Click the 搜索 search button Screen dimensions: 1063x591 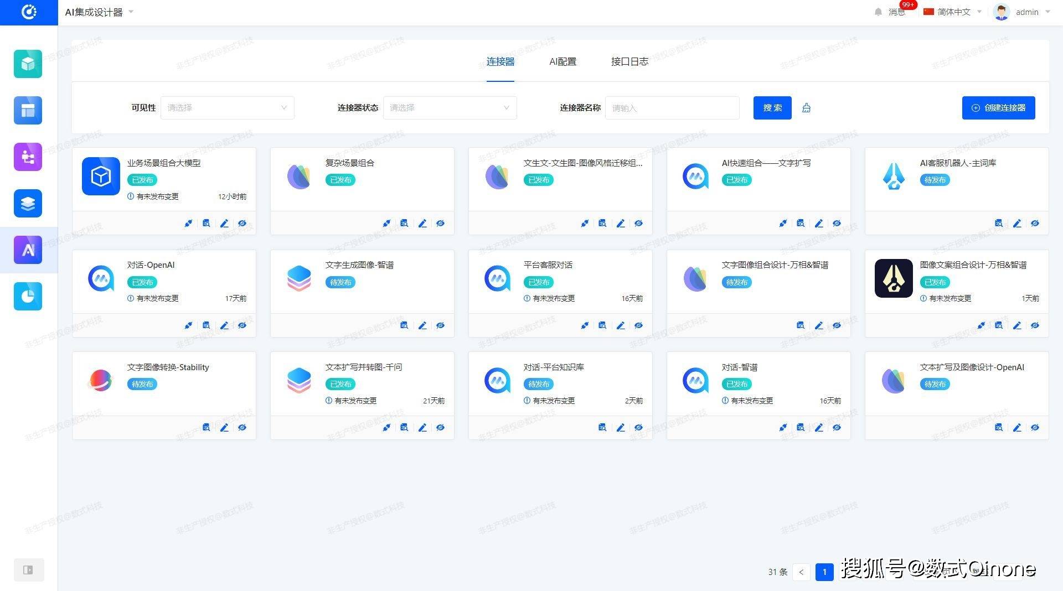point(772,107)
